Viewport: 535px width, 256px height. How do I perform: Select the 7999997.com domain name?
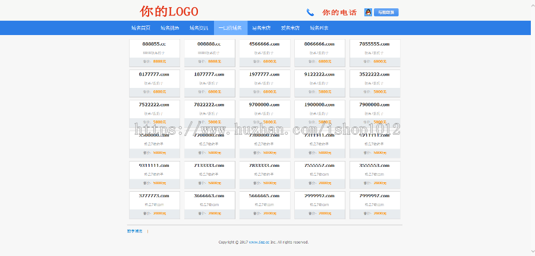[x=374, y=195]
